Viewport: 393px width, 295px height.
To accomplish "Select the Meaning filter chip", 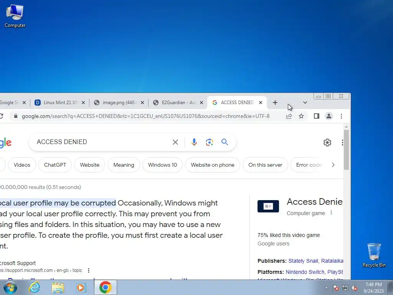I will pyautogui.click(x=124, y=165).
